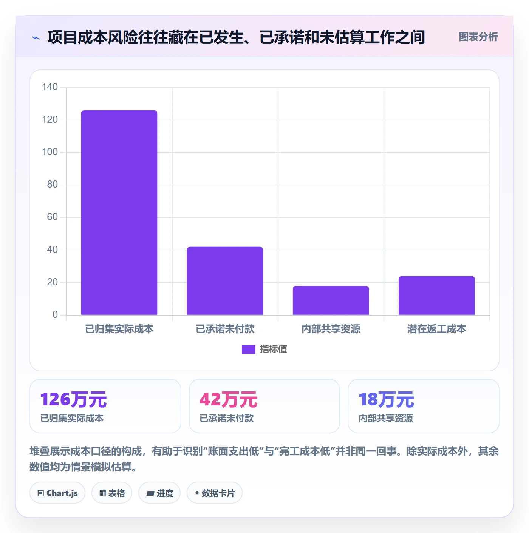This screenshot has width=529, height=533.
Task: Click the x-axis label 已归集实际成本
Action: click(119, 329)
